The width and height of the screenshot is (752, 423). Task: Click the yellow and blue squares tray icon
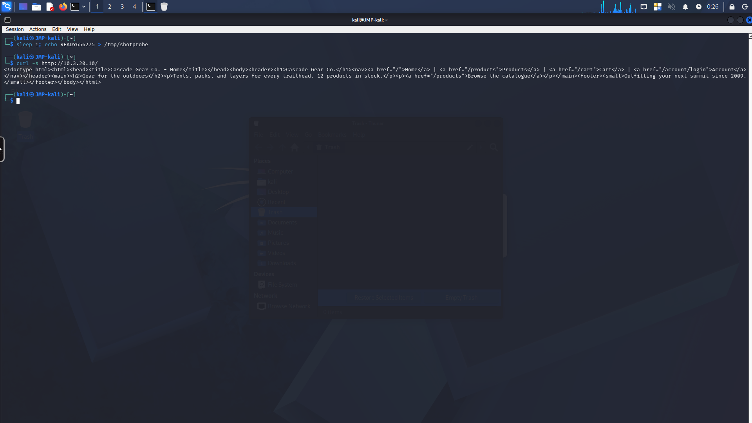658,7
